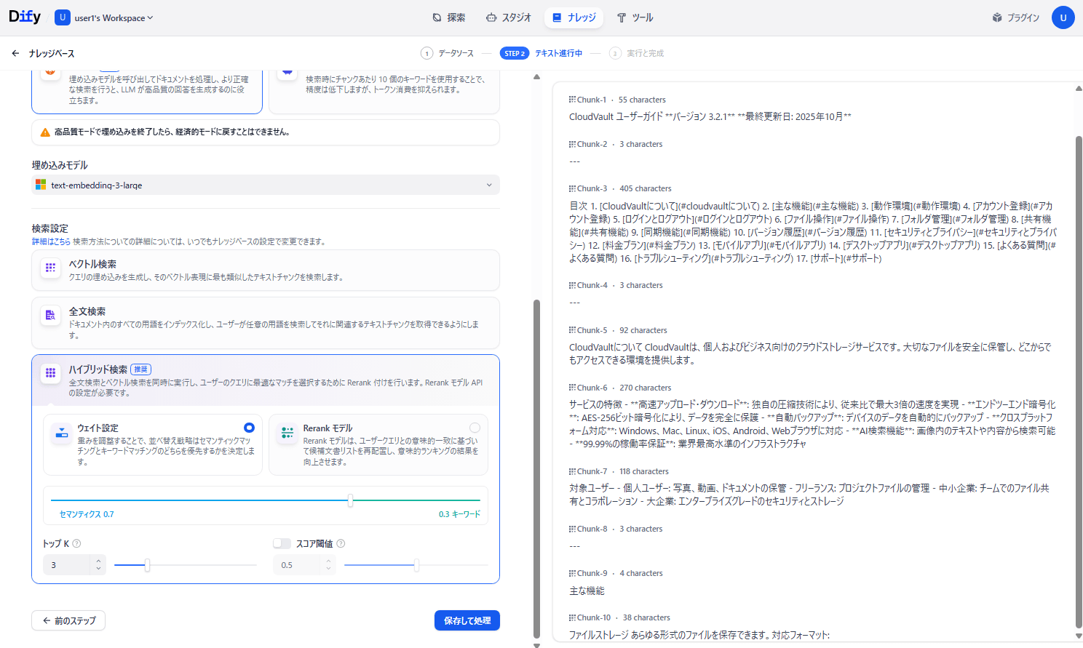
Task: Click the ベクトル検索 icon
Action: [x=50, y=268]
